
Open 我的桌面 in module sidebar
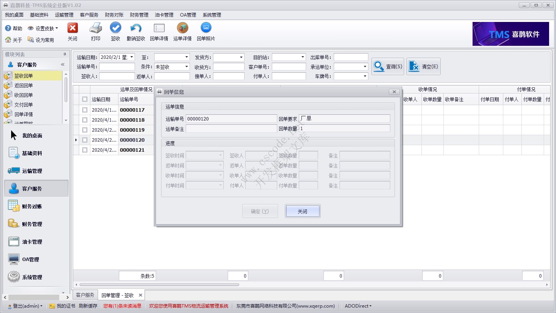click(36, 136)
